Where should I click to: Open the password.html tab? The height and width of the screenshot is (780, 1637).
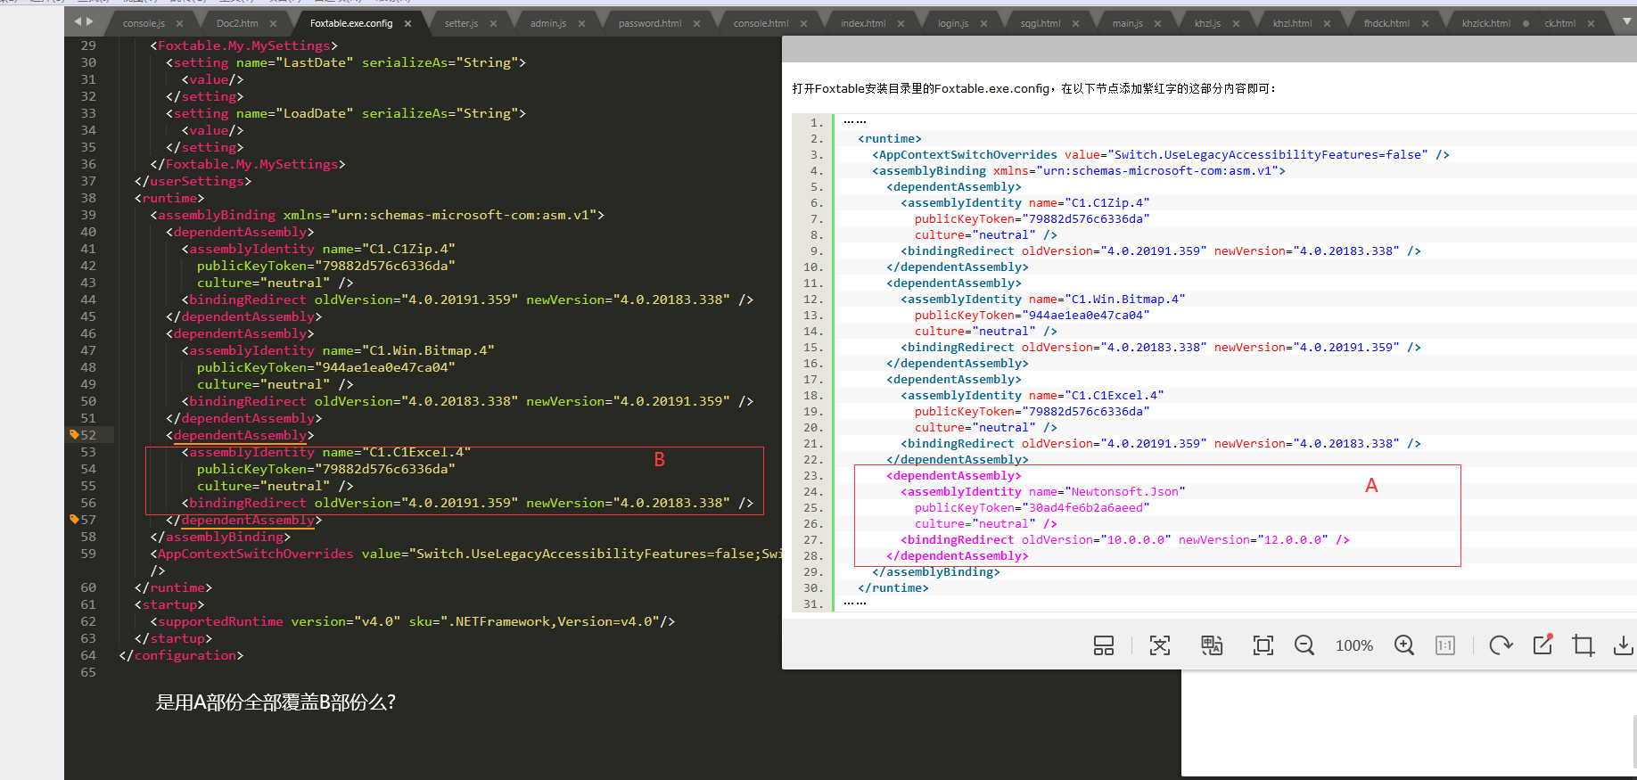(x=650, y=24)
